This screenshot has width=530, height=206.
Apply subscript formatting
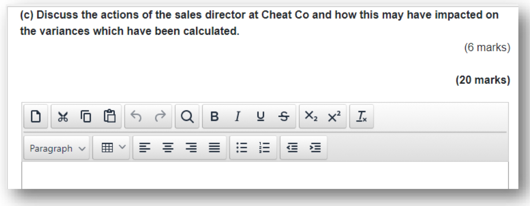point(311,116)
